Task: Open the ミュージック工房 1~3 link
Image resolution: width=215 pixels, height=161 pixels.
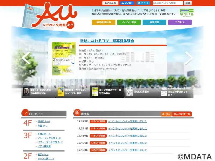Action: click(x=49, y=138)
